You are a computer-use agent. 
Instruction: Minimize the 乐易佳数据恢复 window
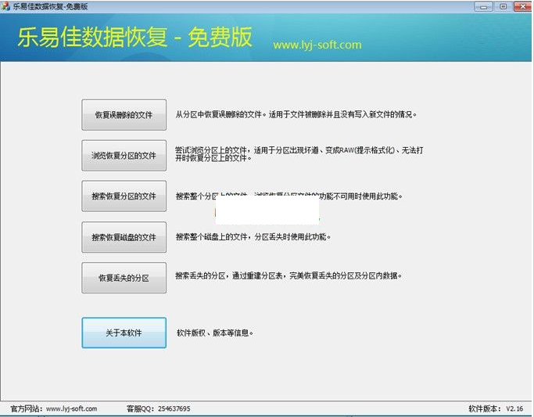tap(484, 6)
